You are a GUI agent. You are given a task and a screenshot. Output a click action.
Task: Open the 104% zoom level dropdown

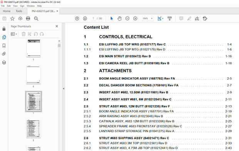click(x=147, y=18)
